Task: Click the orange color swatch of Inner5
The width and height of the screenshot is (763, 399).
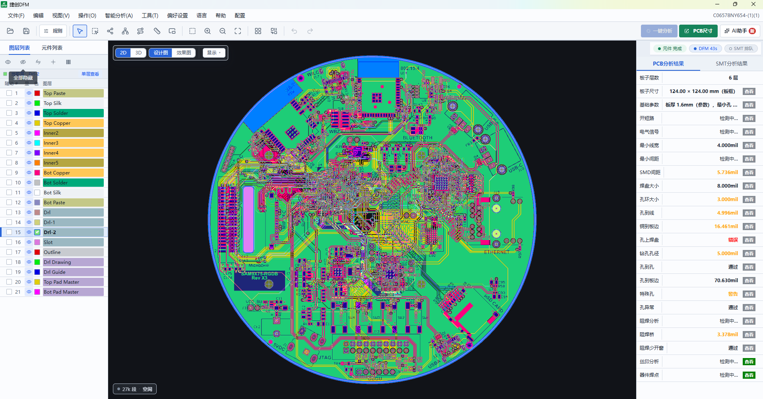Action: [37, 163]
